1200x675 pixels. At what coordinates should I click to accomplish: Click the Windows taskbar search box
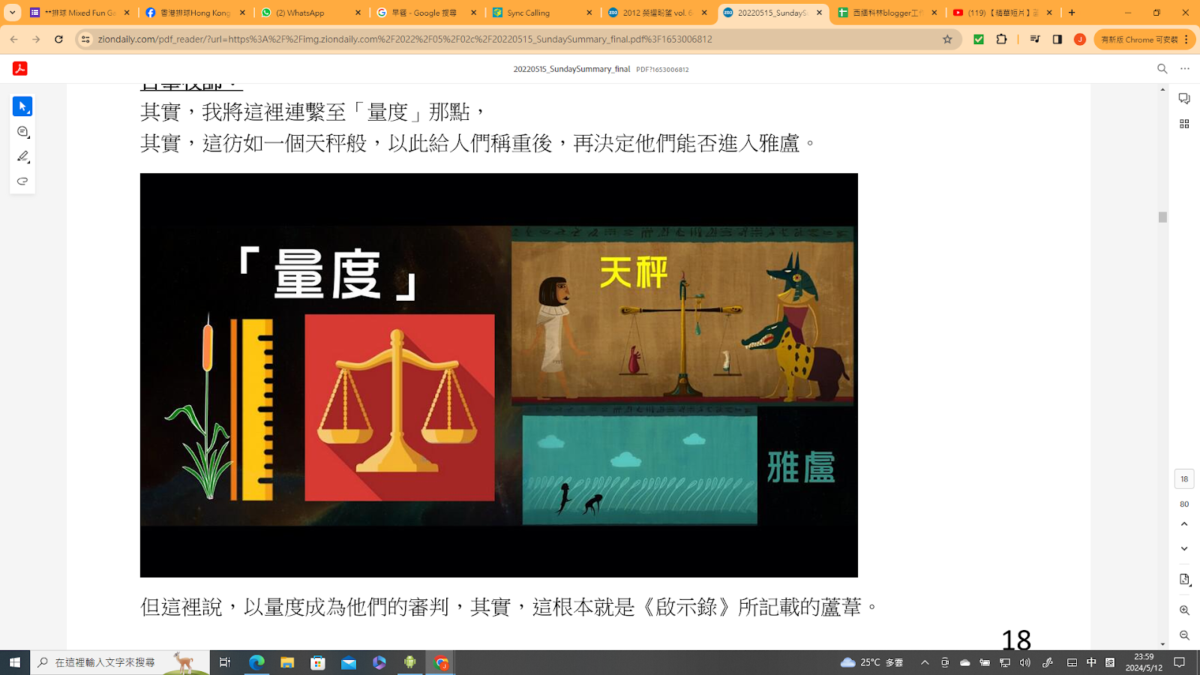[120, 662]
